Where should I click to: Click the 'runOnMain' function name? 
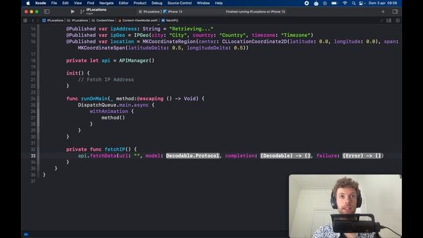(94, 99)
